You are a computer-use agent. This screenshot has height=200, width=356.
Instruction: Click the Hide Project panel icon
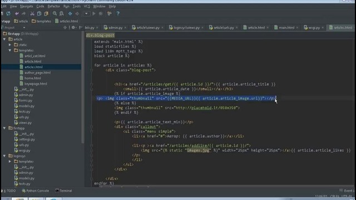tap(81, 27)
